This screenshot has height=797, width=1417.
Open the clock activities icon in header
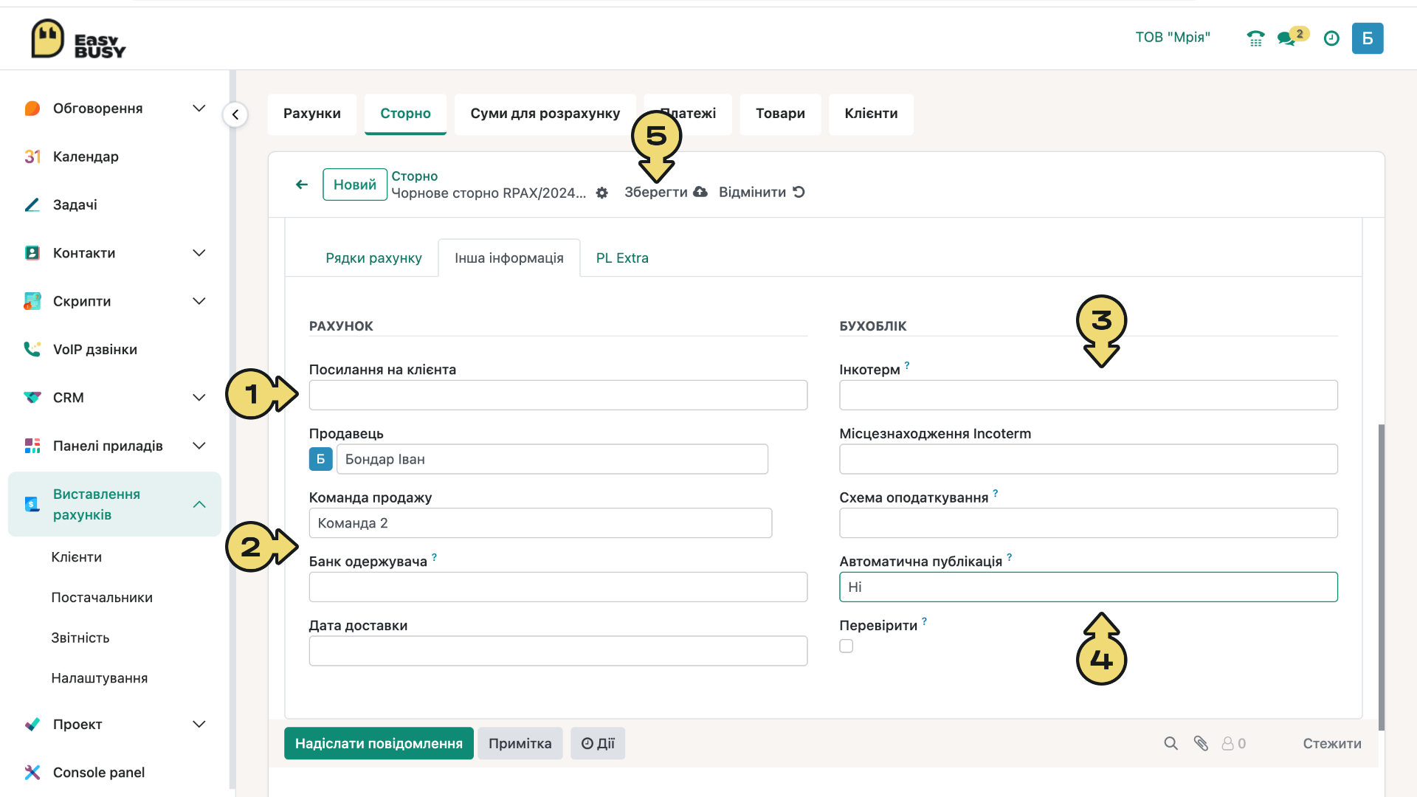tap(1331, 38)
